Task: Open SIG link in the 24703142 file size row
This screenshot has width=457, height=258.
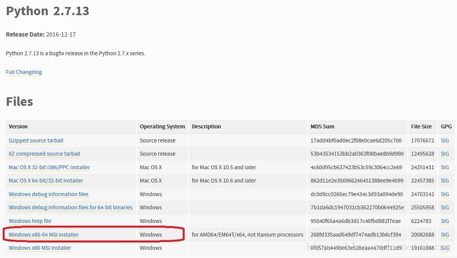Action: click(x=445, y=194)
